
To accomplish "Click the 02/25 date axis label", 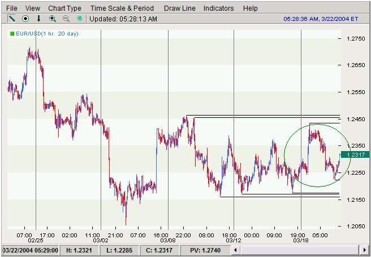I will coord(35,240).
